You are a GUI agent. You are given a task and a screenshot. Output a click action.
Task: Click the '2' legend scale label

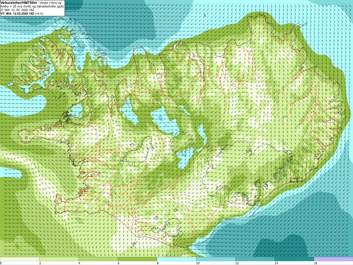40,263
